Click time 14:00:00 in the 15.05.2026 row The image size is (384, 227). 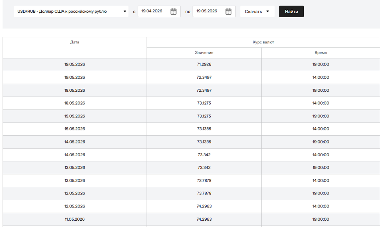(321, 128)
